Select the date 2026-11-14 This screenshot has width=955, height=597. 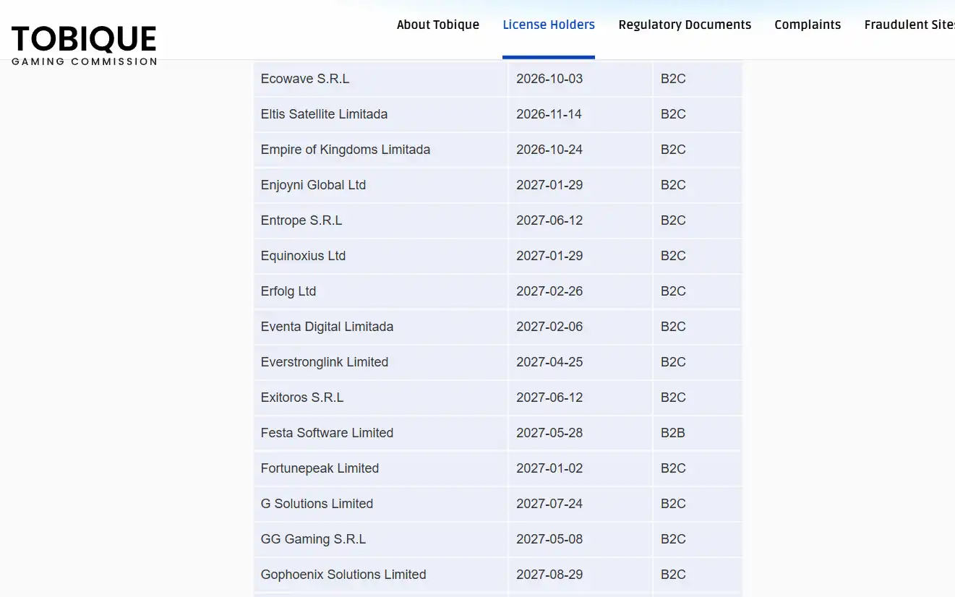pos(549,114)
